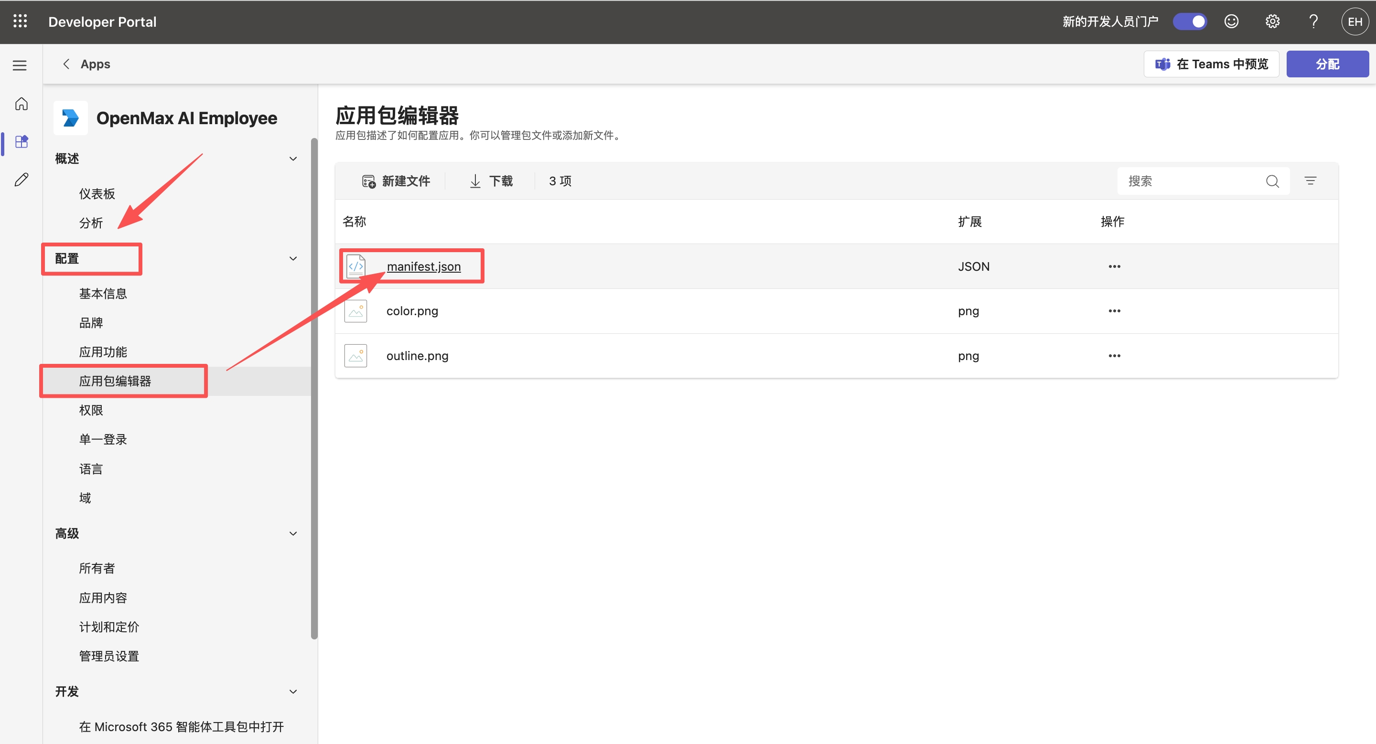Click the color.png image file icon
Image resolution: width=1376 pixels, height=744 pixels.
(355, 310)
